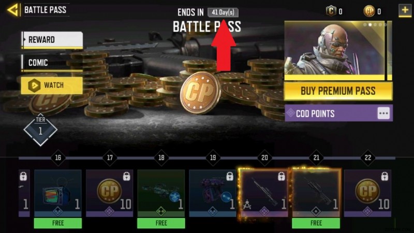Go back using the yellow arrow icon
This screenshot has height=233, width=414.
(13, 10)
